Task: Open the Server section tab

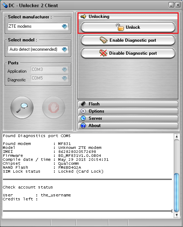Action: pyautogui.click(x=128, y=118)
